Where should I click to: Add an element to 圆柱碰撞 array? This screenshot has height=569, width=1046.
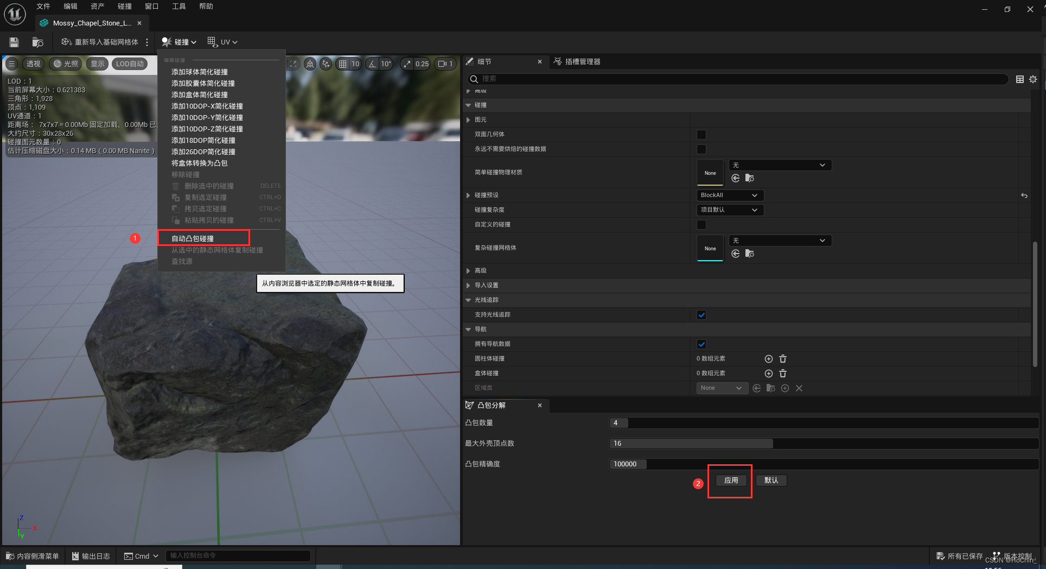[769, 358]
